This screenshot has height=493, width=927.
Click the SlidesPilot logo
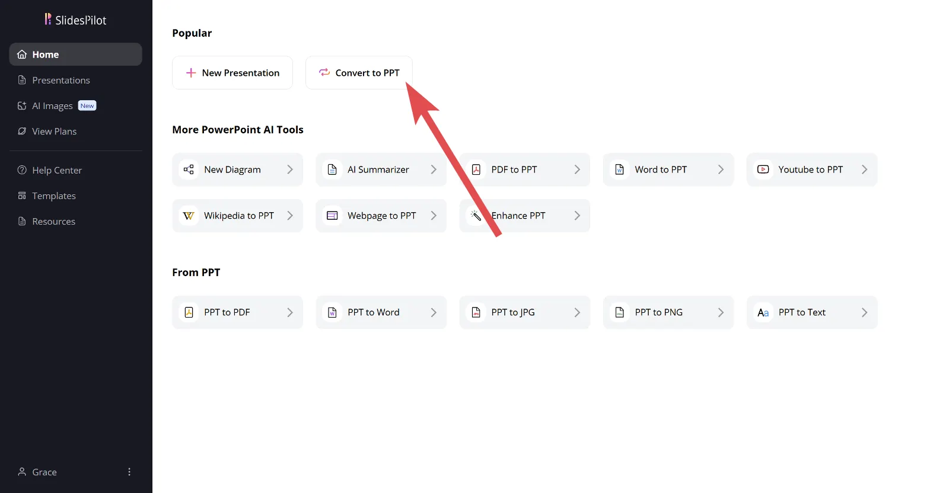tap(75, 20)
